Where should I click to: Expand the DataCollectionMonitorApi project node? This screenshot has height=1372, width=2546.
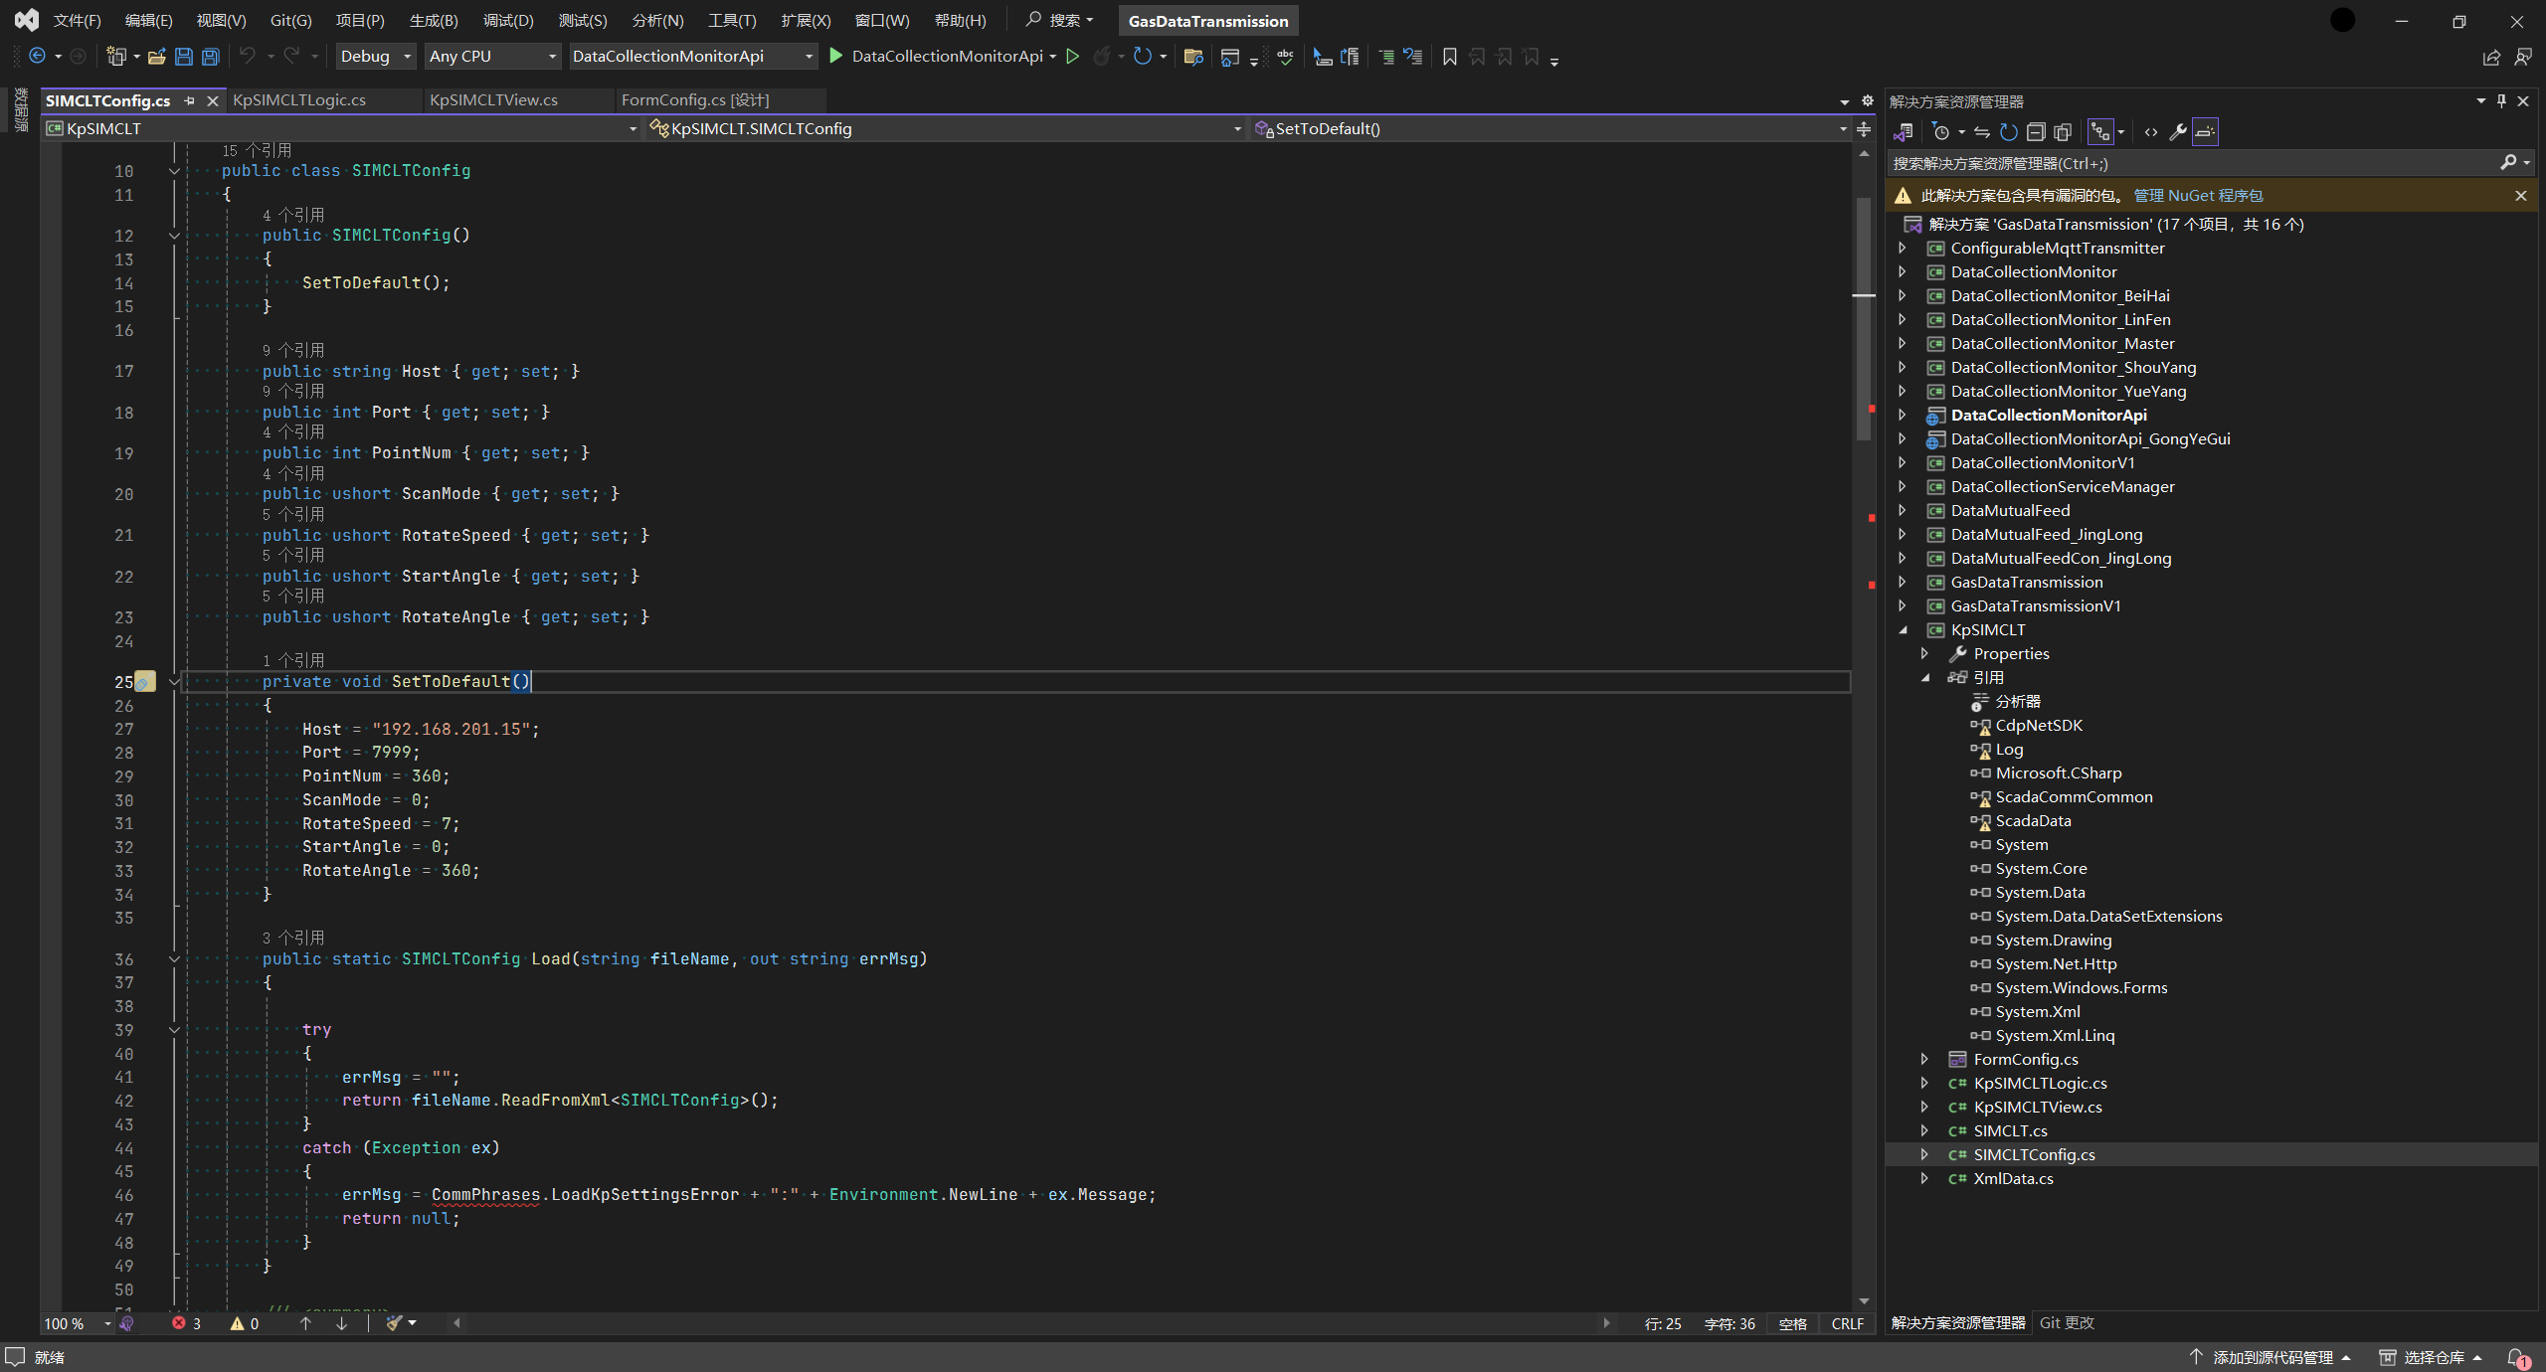tap(1904, 414)
